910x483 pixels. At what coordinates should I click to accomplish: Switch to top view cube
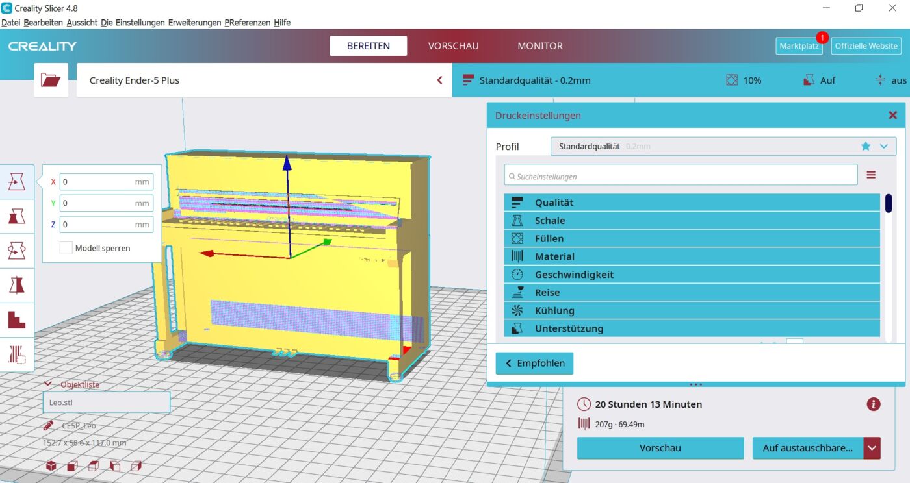(x=94, y=465)
